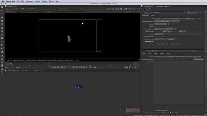This screenshot has height=116, width=207.
Task: Click the project directory browse icon
Action: coord(192,59)
